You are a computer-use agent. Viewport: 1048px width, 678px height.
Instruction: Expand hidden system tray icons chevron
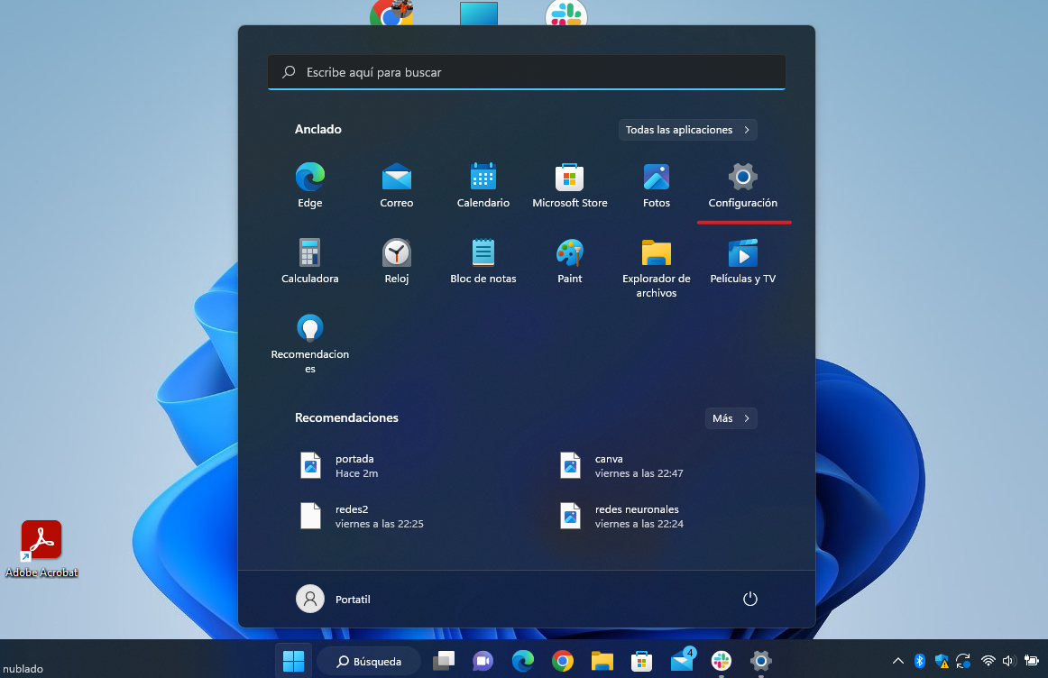(898, 661)
